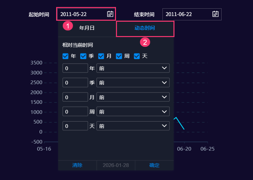Toggle the 月 checkbox

pyautogui.click(x=101, y=56)
